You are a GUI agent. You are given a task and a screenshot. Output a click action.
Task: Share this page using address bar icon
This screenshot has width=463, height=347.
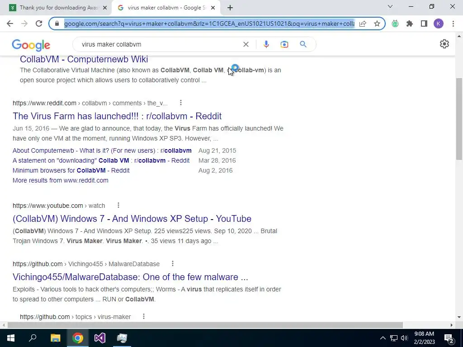point(363,23)
